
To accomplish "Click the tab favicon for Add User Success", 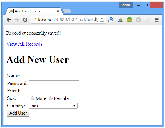I will [x=11, y=11].
